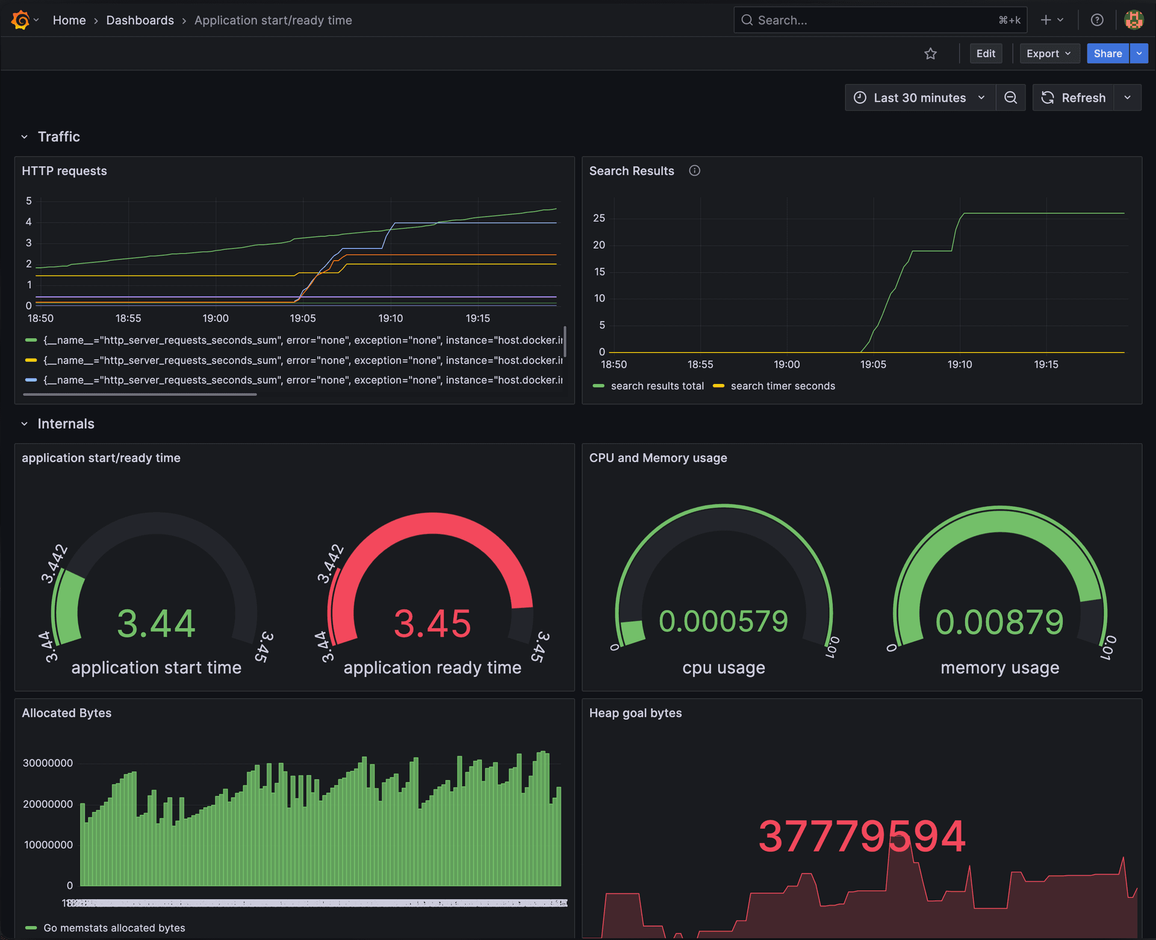Go to Home from the breadcrumb
The width and height of the screenshot is (1156, 940).
coord(69,20)
